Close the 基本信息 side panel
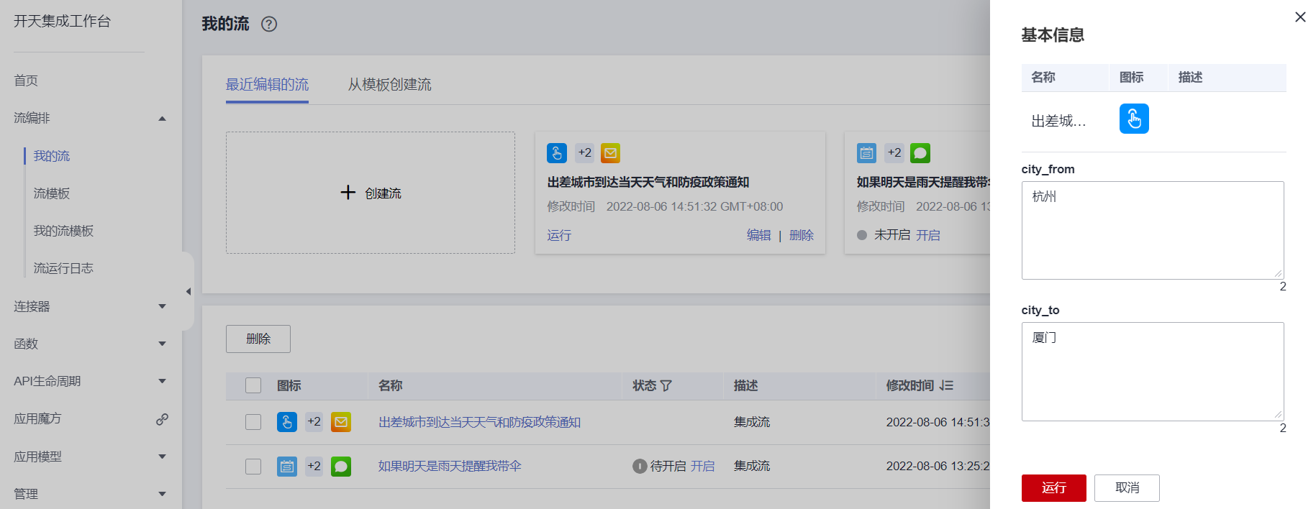 click(x=1300, y=17)
